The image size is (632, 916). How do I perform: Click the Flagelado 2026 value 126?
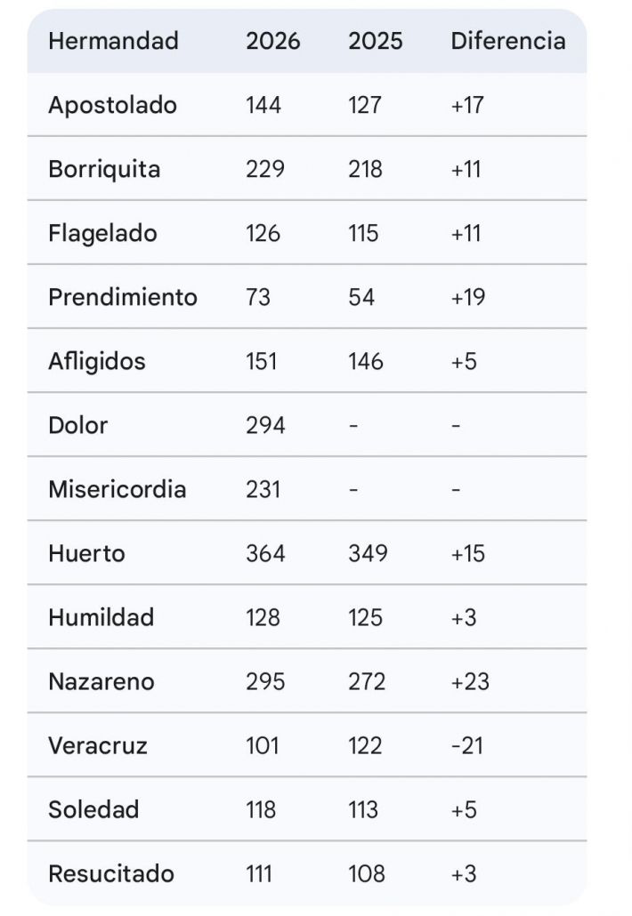coord(263,233)
